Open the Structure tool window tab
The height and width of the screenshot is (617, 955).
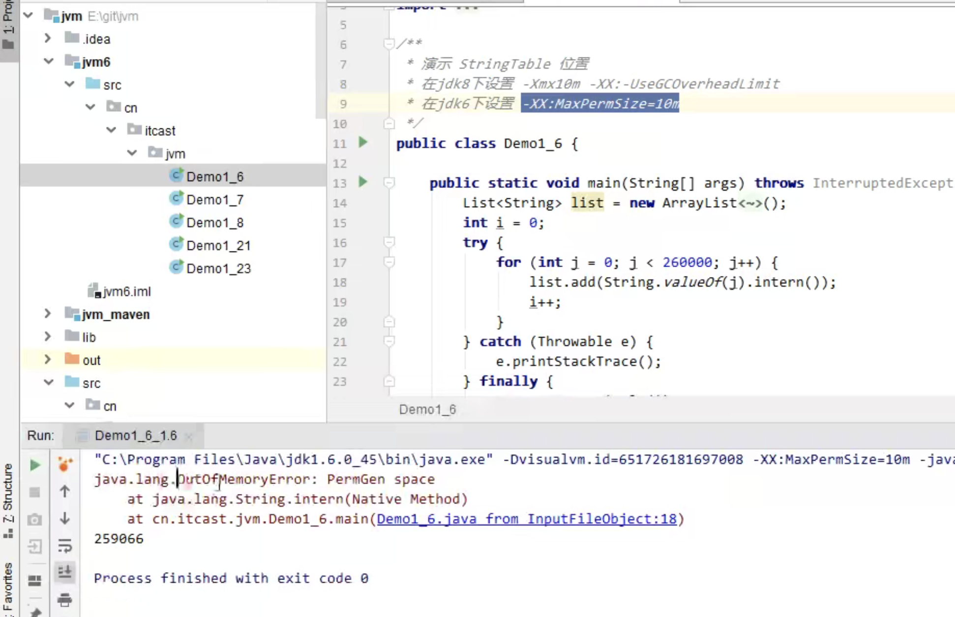coord(8,499)
